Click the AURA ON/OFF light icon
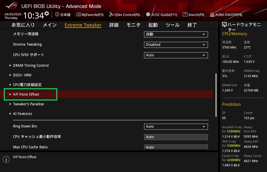The image size is (267, 172). point(212,15)
